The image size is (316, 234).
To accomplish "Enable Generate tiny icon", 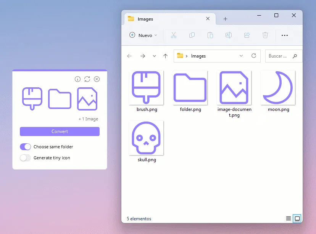I will click(25, 158).
